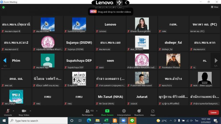This screenshot has width=221, height=124.
Task: Open LINE app in taskbar
Action: pos(132,121)
